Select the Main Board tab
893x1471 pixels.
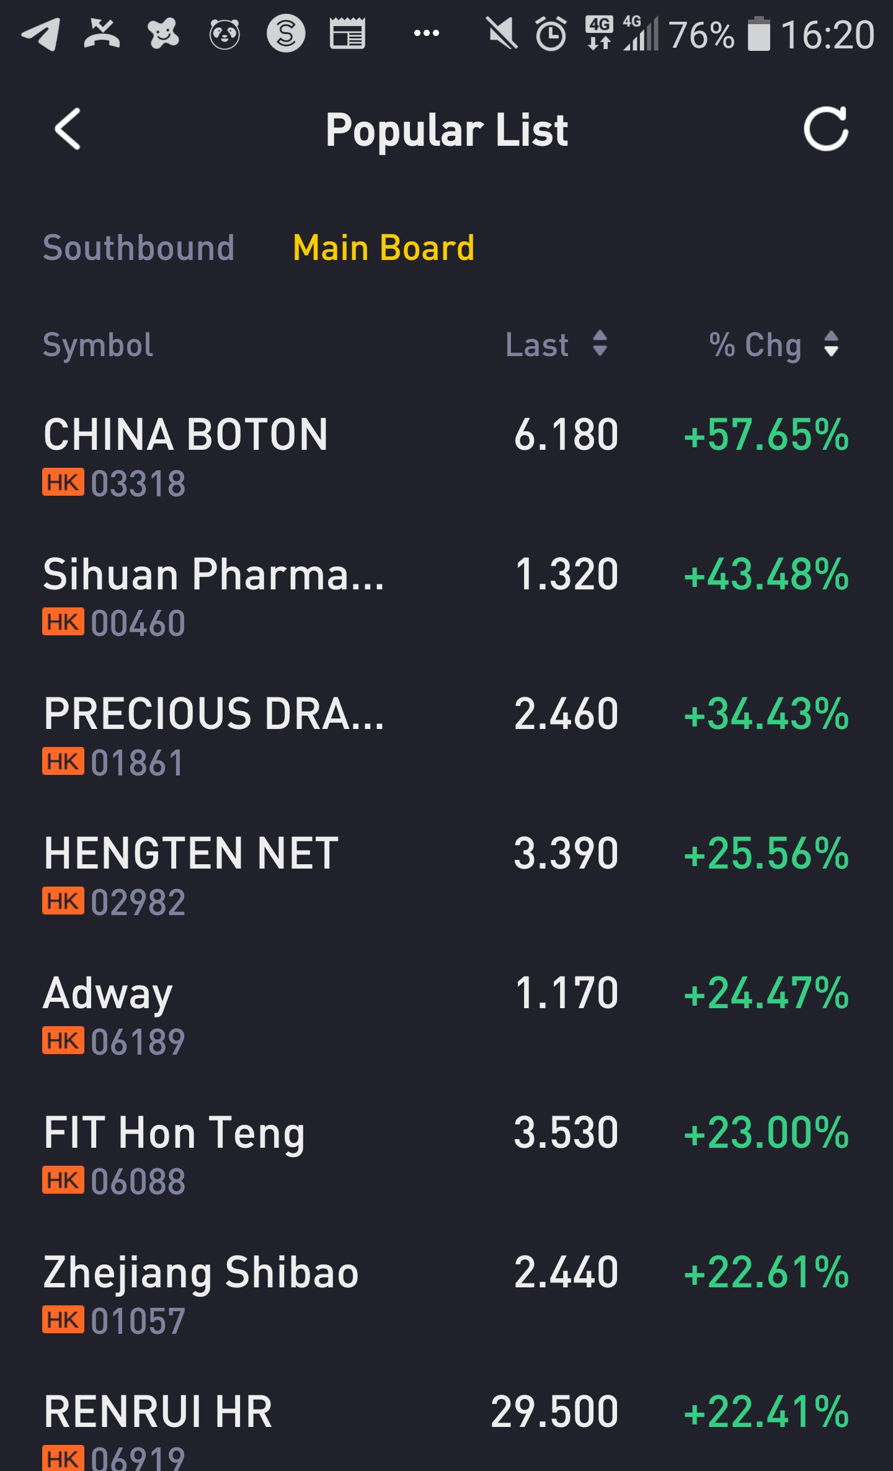coord(383,248)
